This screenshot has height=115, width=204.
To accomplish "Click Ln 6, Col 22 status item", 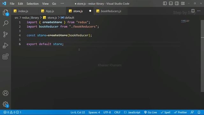I will tap(78, 112).
